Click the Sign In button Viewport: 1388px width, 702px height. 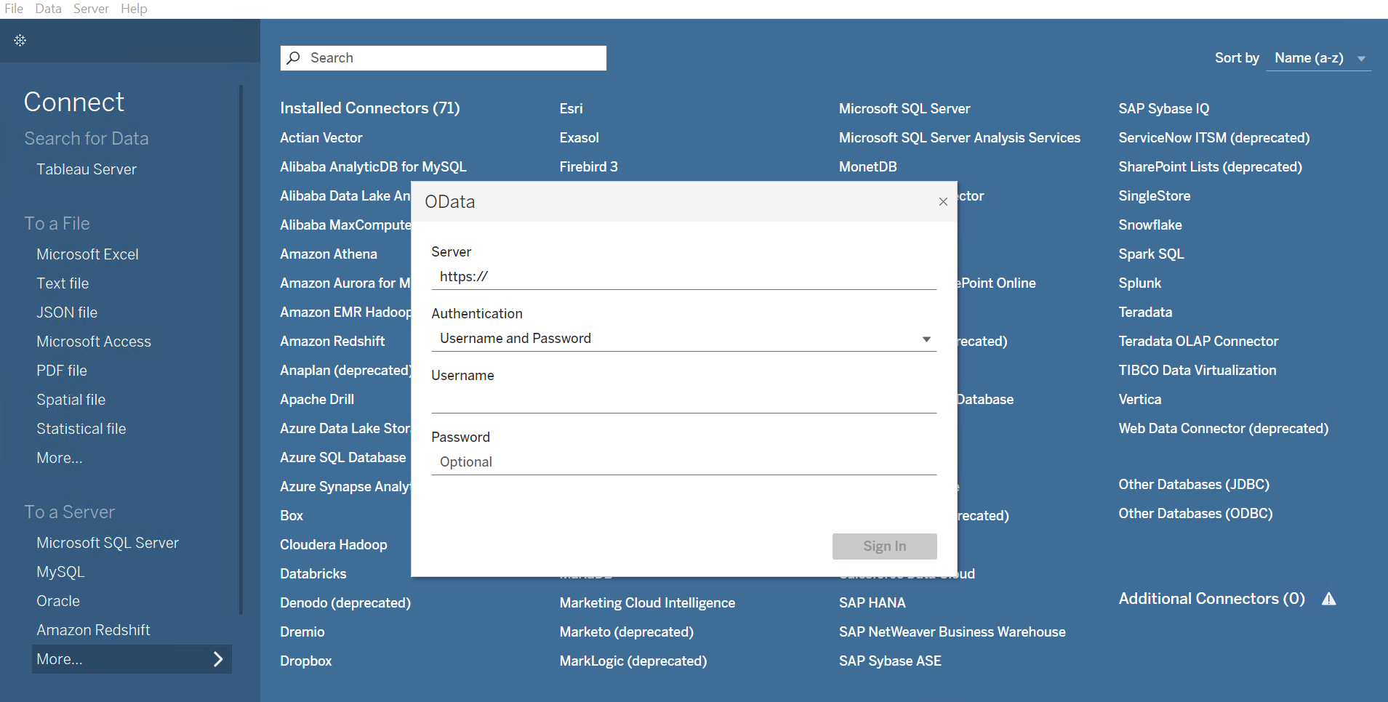point(884,546)
